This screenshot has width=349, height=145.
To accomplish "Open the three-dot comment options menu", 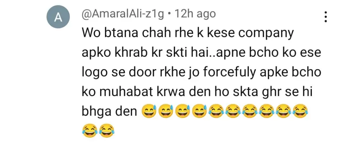I will (x=325, y=17).
